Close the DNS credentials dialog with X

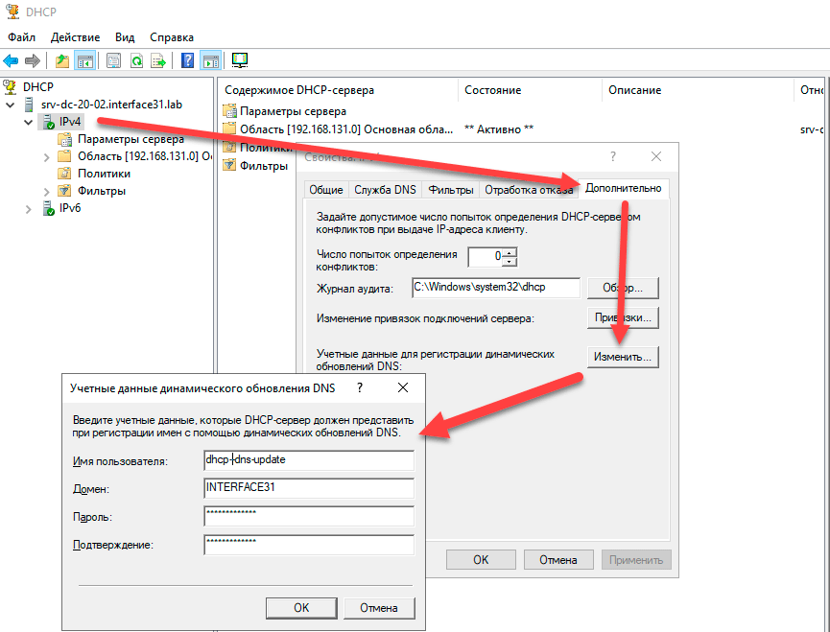[x=403, y=387]
